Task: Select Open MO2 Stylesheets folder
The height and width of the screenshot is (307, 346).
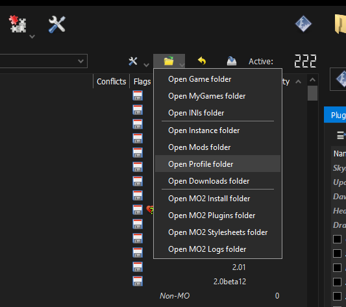Action: click(x=218, y=232)
